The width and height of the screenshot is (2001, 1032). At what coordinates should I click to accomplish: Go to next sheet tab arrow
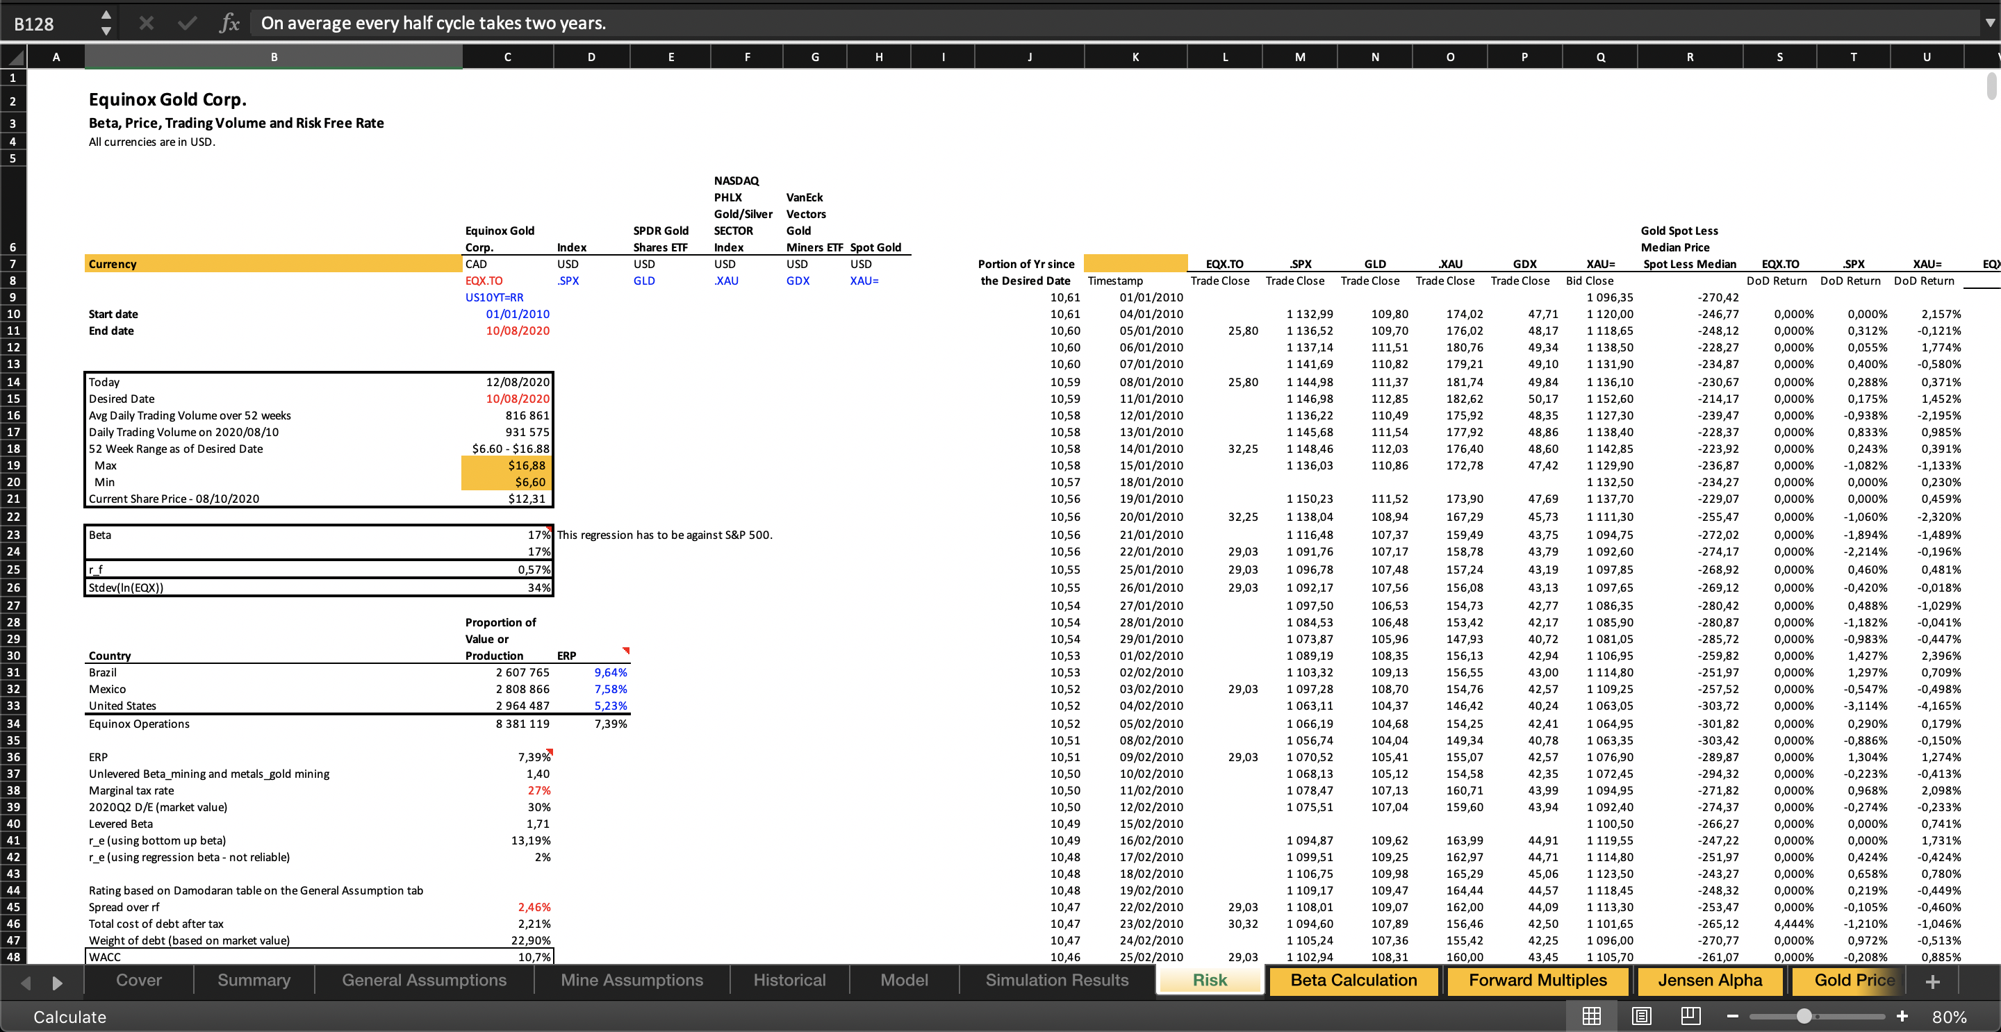(x=57, y=982)
